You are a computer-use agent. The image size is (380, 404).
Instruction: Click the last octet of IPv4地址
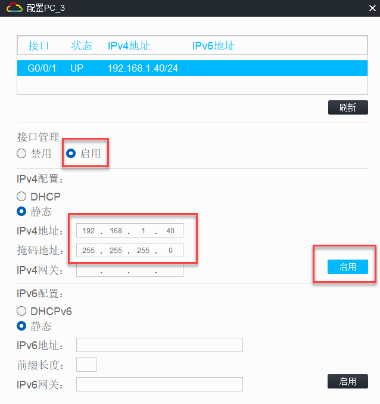[x=170, y=231]
